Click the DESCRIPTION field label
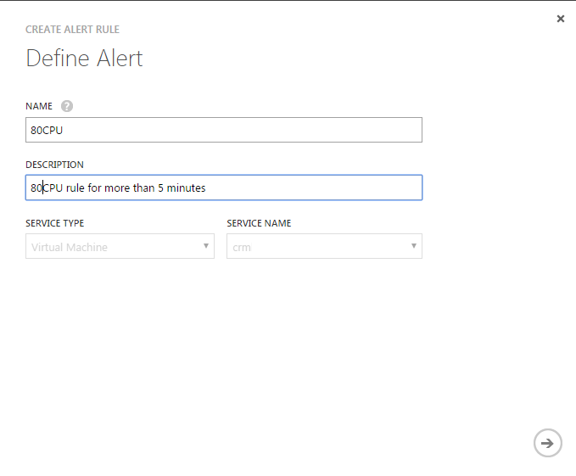This screenshot has width=576, height=476. click(54, 165)
